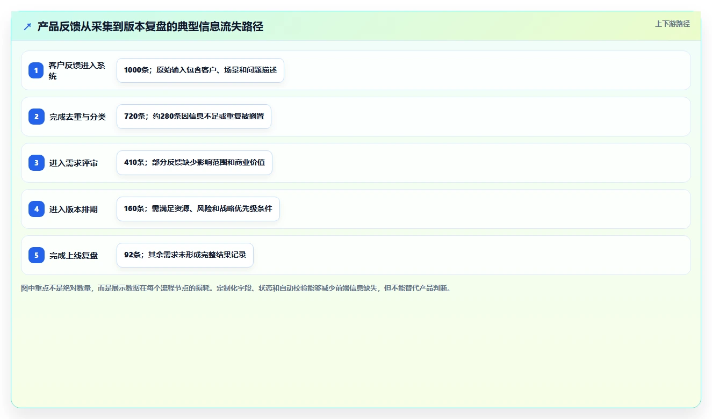Open the 1000条 原始输入 detail chip
This screenshot has height=419, width=712.
200,70
